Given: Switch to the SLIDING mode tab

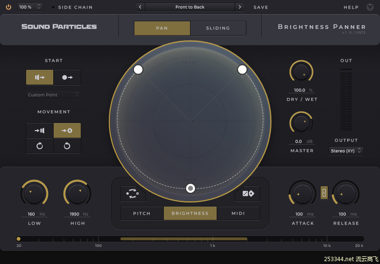Looking at the screenshot, I should pyautogui.click(x=218, y=28).
